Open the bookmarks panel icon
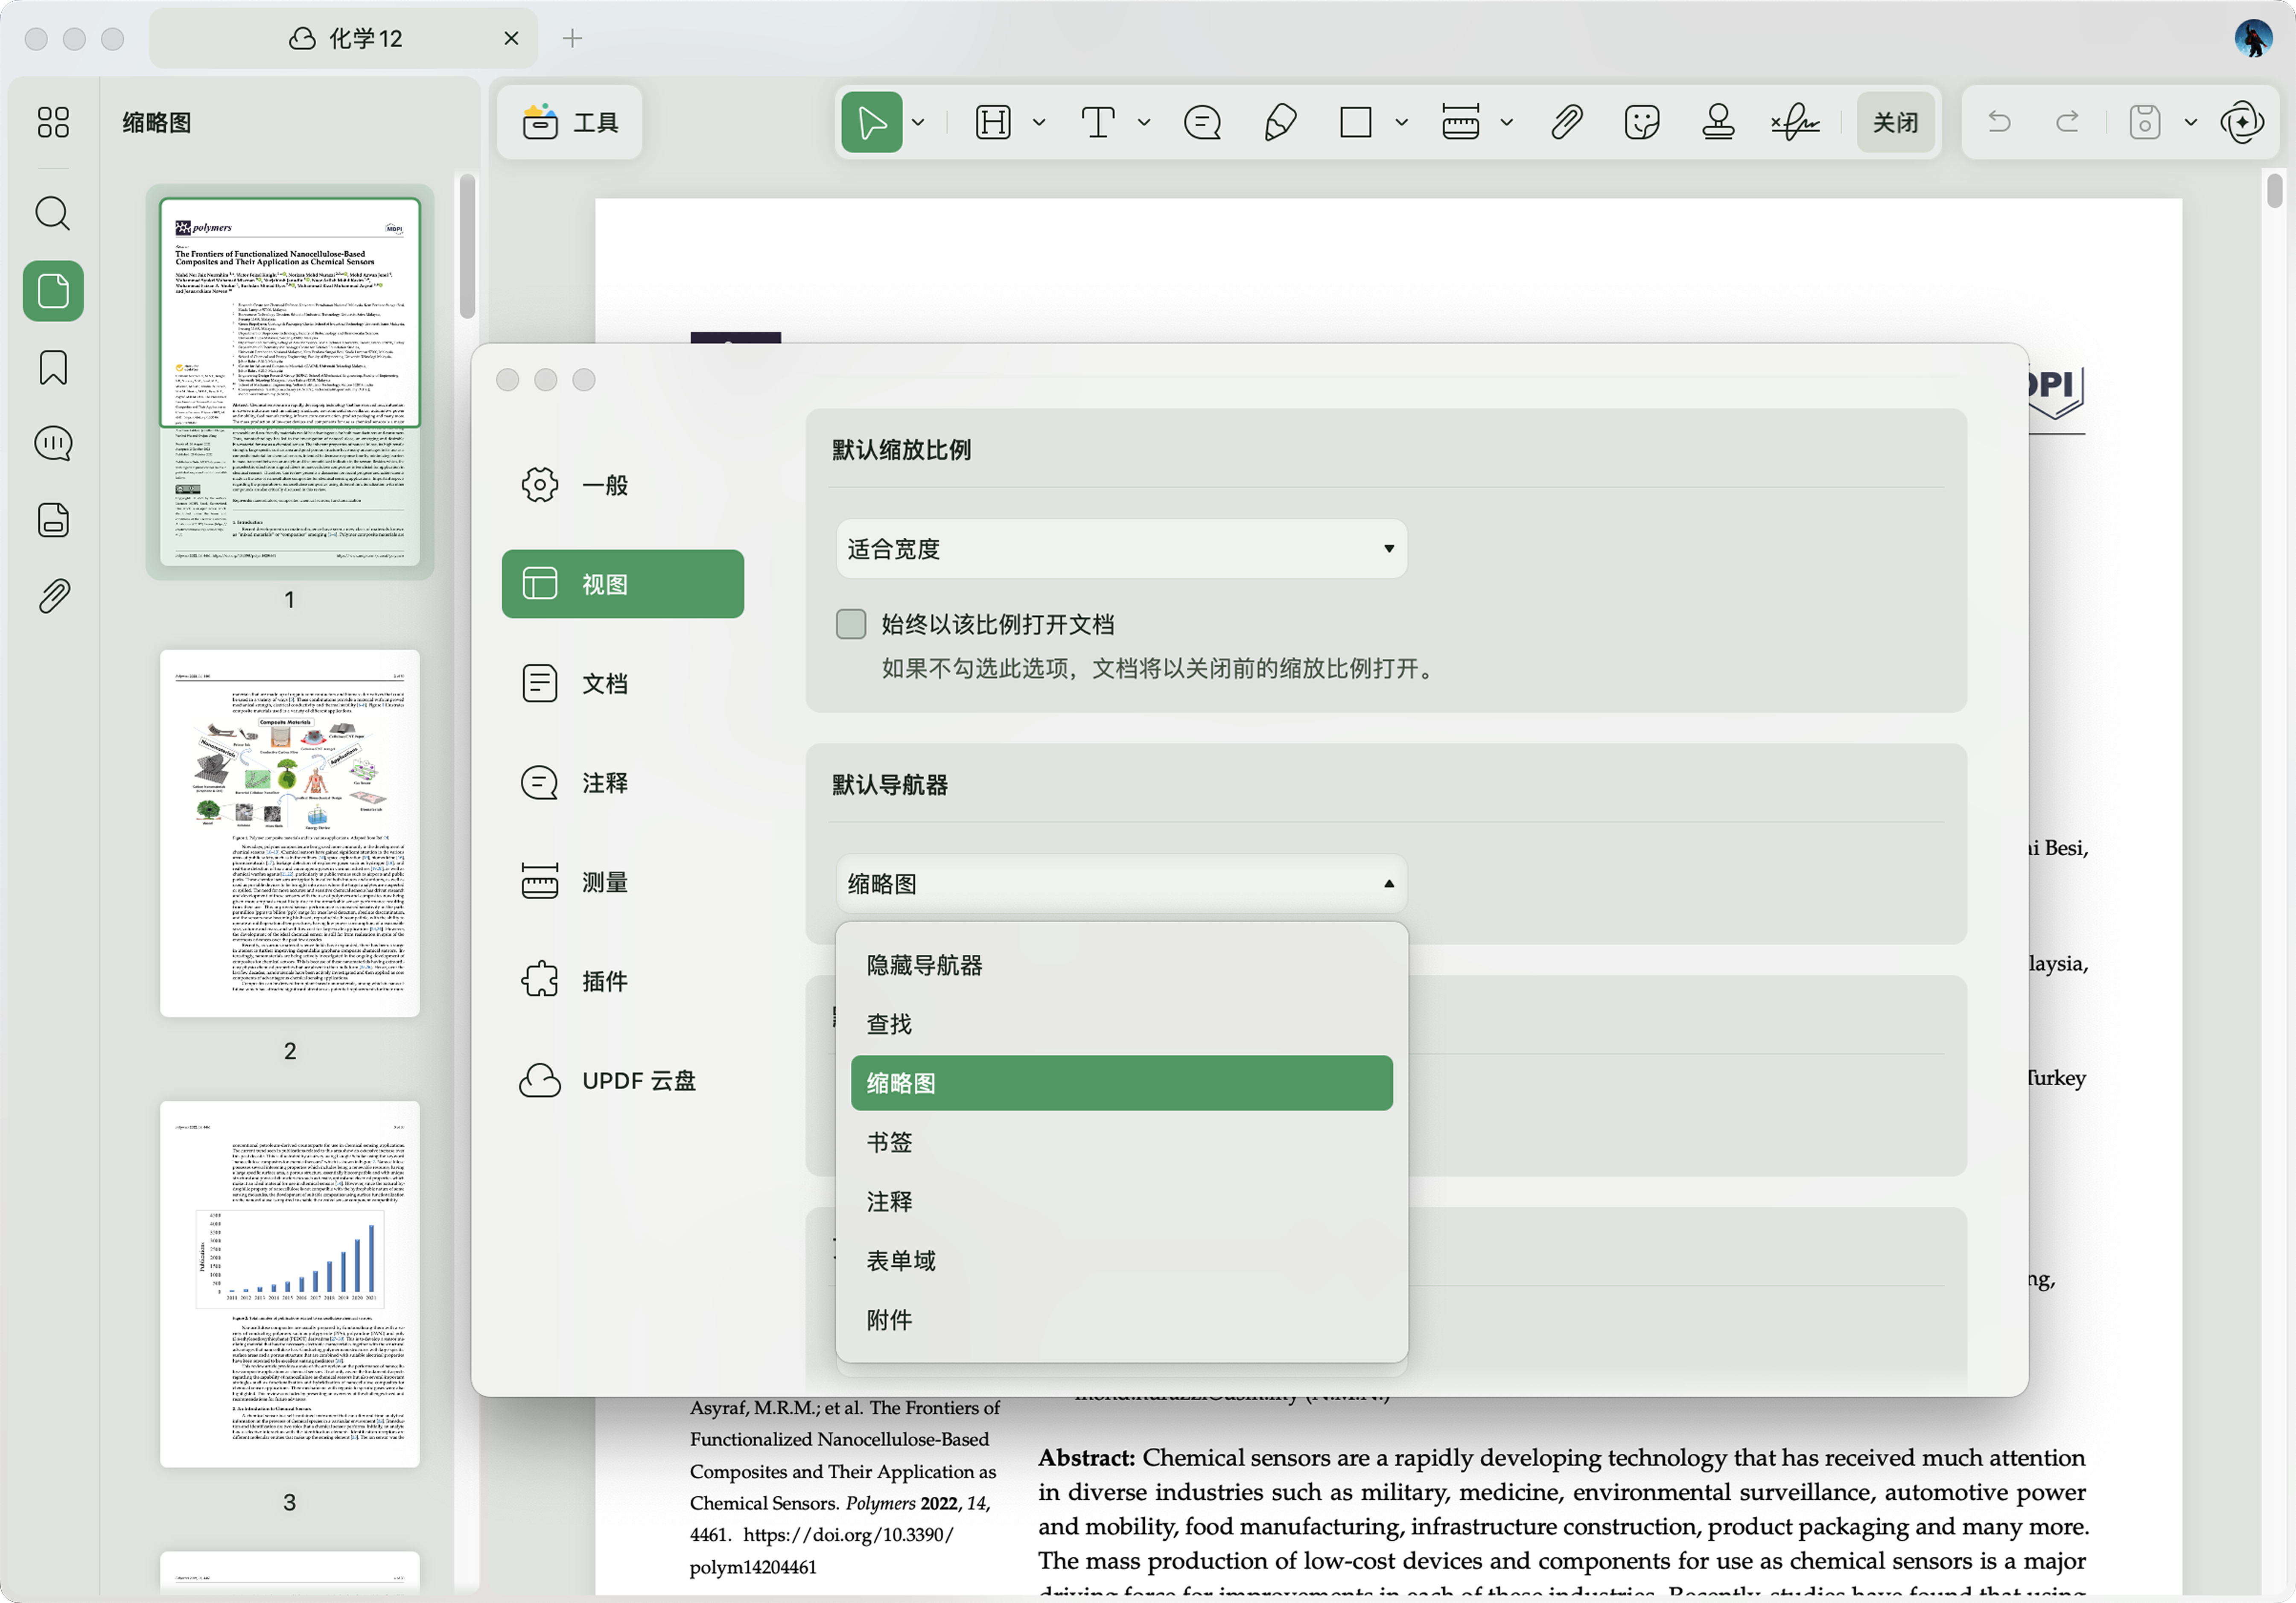The height and width of the screenshot is (1603, 2296). [x=53, y=367]
